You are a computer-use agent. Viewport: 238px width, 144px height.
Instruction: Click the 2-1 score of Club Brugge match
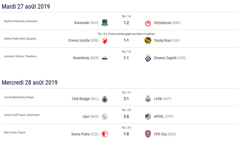click(126, 99)
